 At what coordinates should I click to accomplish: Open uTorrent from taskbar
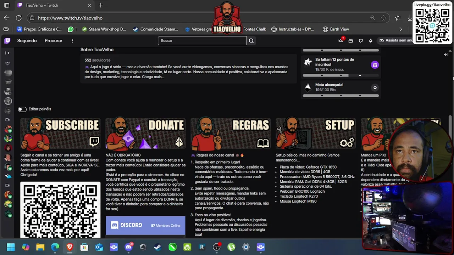(231, 247)
